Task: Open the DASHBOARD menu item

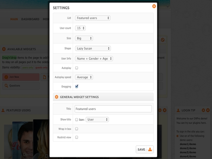Action: click(30, 19)
